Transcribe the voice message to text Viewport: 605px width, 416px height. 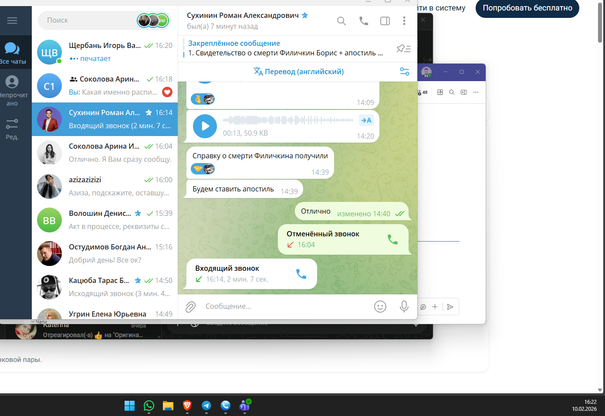click(x=366, y=120)
